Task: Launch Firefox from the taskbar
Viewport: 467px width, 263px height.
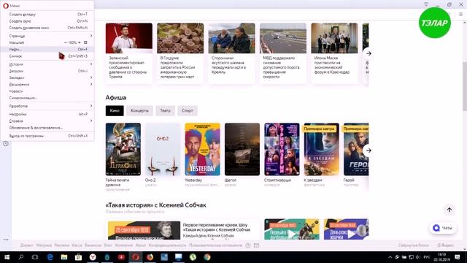Action: [x=150, y=257]
